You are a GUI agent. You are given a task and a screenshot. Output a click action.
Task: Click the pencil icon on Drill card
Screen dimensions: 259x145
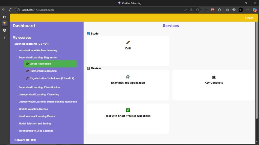pos(128,43)
